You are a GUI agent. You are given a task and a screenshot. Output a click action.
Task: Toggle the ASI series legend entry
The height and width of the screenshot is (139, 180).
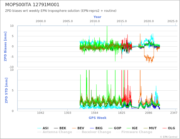coord(43,128)
